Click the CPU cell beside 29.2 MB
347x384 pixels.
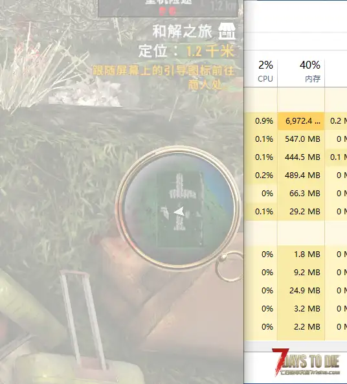point(261,212)
